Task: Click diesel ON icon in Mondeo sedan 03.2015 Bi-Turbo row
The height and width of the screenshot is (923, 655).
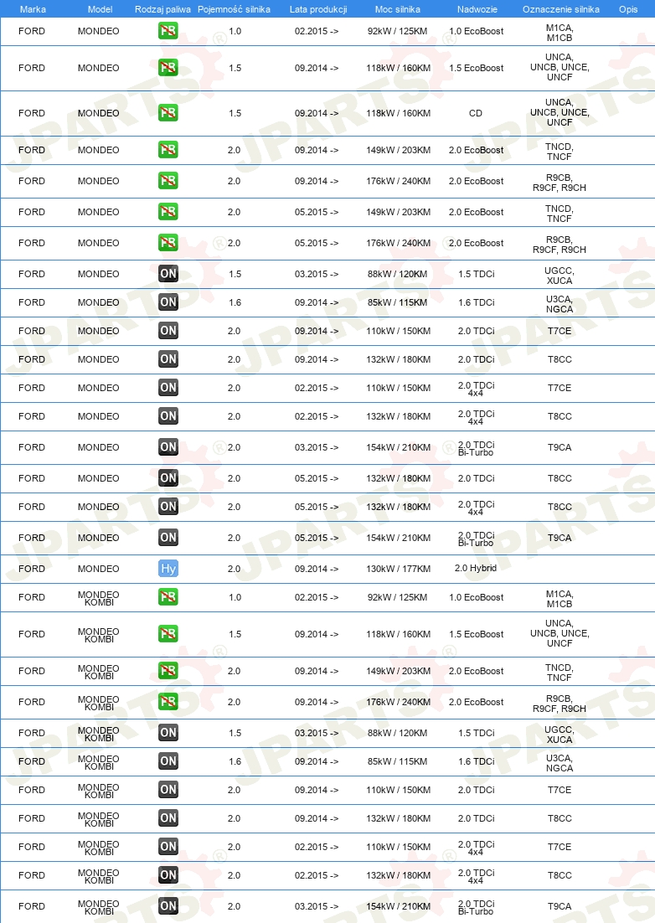Action: 168,447
